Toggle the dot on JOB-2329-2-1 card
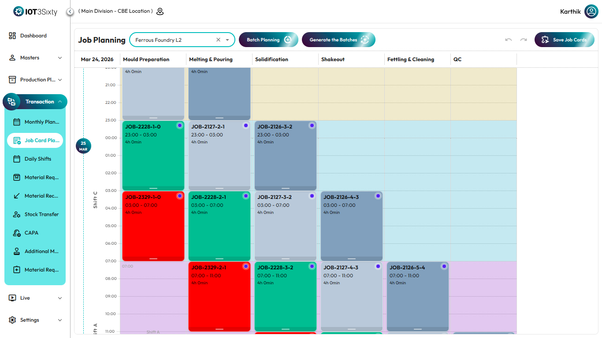The image size is (602, 338). [245, 266]
